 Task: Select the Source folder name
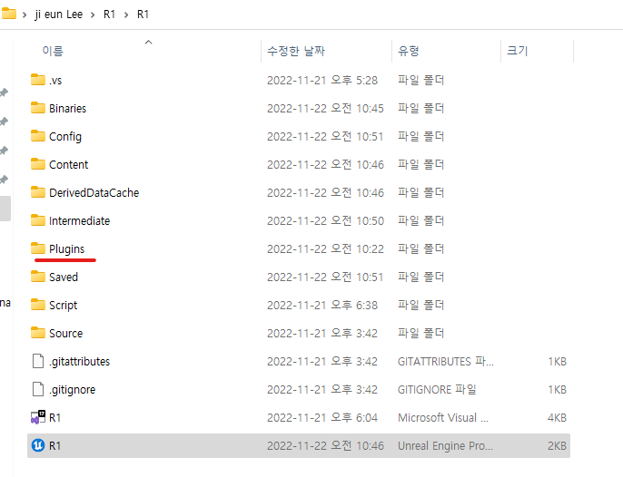pyautogui.click(x=65, y=334)
